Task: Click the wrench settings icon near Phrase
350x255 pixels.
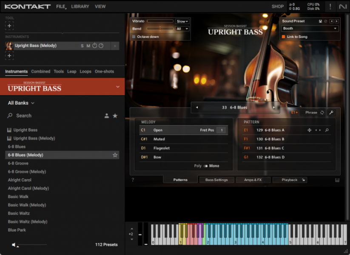Action: point(331,112)
